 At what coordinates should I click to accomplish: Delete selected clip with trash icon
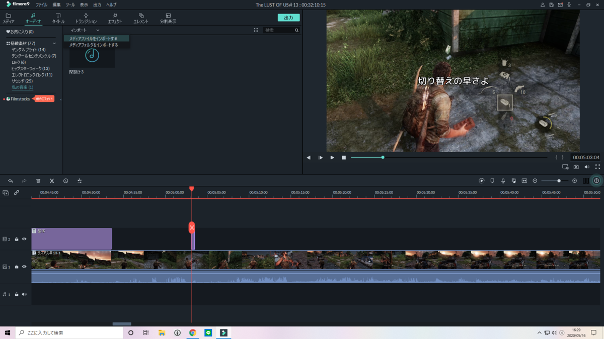[x=38, y=181]
